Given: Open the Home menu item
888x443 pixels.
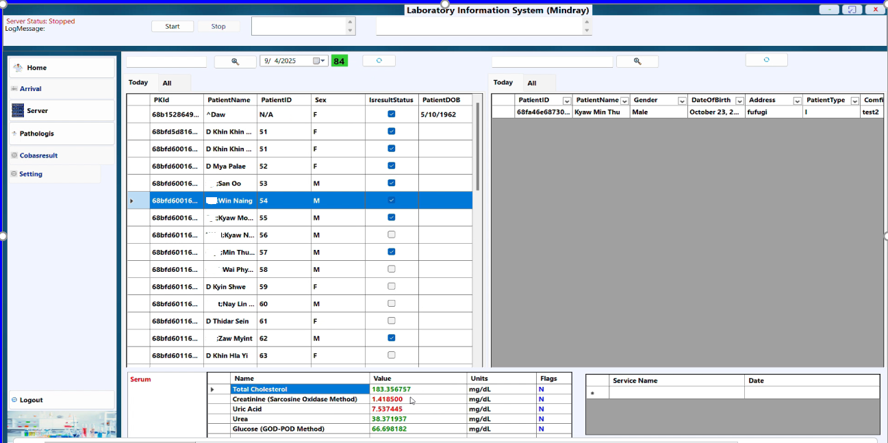Looking at the screenshot, I should tap(62, 68).
